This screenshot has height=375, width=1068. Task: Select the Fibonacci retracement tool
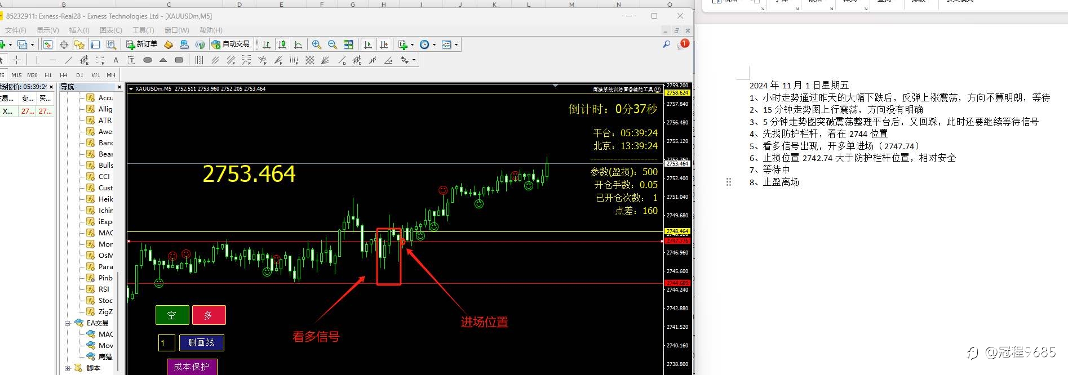(x=100, y=60)
